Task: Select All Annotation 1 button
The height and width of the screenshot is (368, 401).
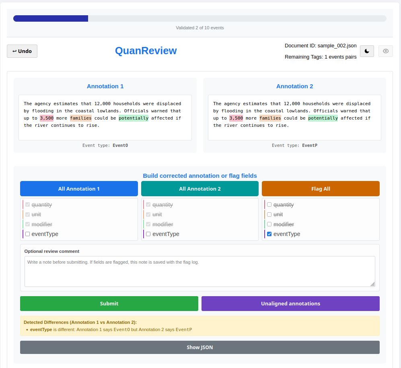Action: 79,189
